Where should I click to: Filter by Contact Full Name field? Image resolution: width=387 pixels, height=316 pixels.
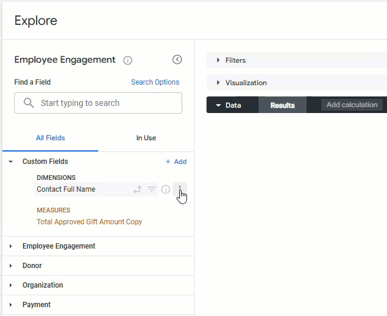click(151, 189)
